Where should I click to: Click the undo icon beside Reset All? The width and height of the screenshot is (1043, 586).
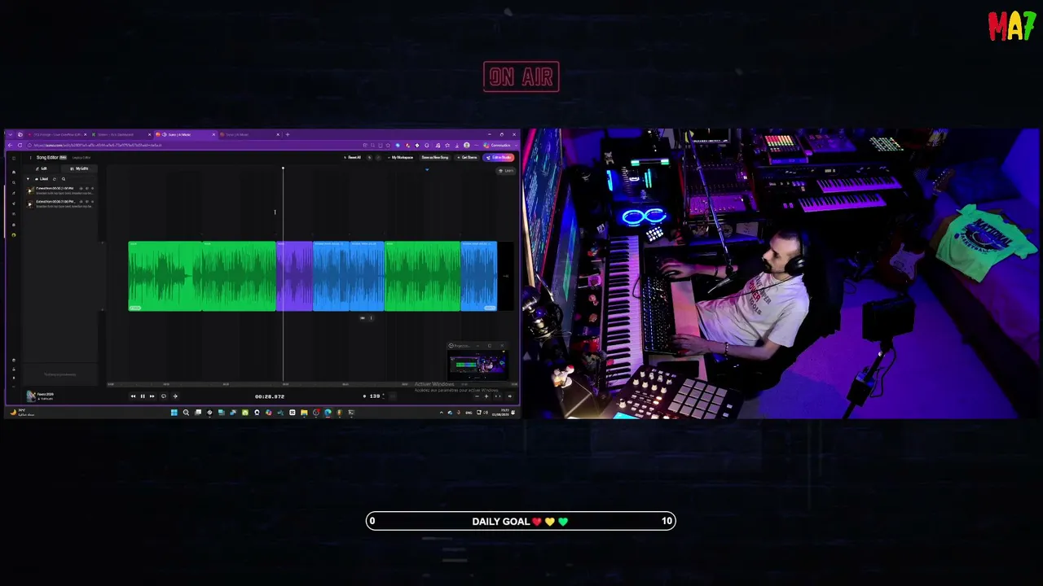pos(369,157)
